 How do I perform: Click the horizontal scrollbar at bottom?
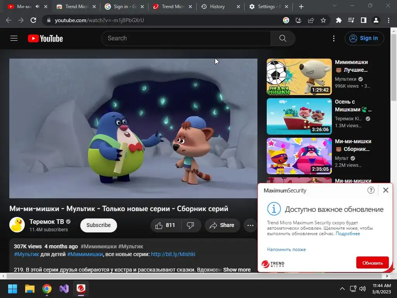pyautogui.click(x=195, y=276)
